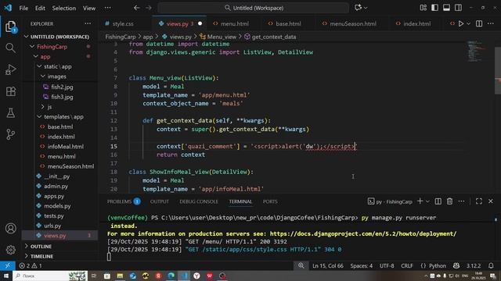Kill the terminal with trash icon
This screenshot has width=501, height=281.
click(x=449, y=201)
